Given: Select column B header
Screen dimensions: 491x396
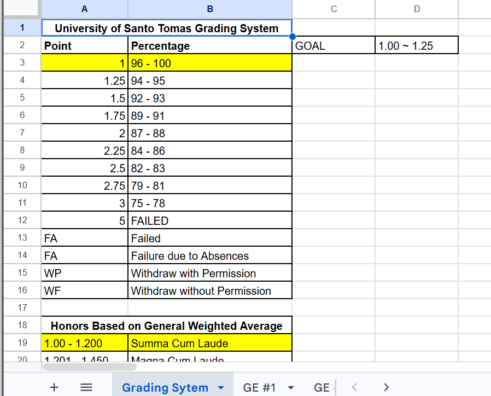Looking at the screenshot, I should [x=210, y=9].
